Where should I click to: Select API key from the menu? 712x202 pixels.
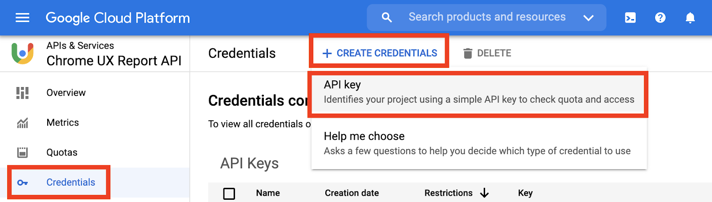point(478,92)
